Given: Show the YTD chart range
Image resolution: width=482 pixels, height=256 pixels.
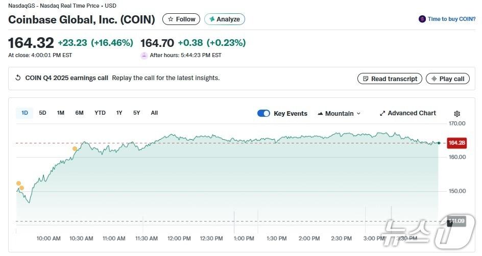Looking at the screenshot, I should (100, 113).
